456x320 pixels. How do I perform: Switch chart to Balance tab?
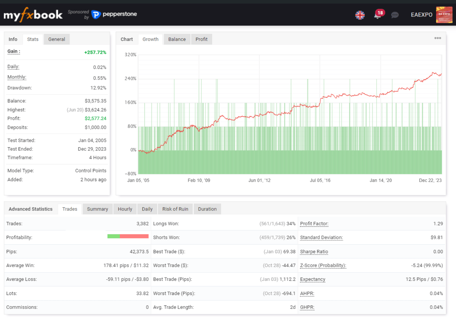click(x=177, y=39)
